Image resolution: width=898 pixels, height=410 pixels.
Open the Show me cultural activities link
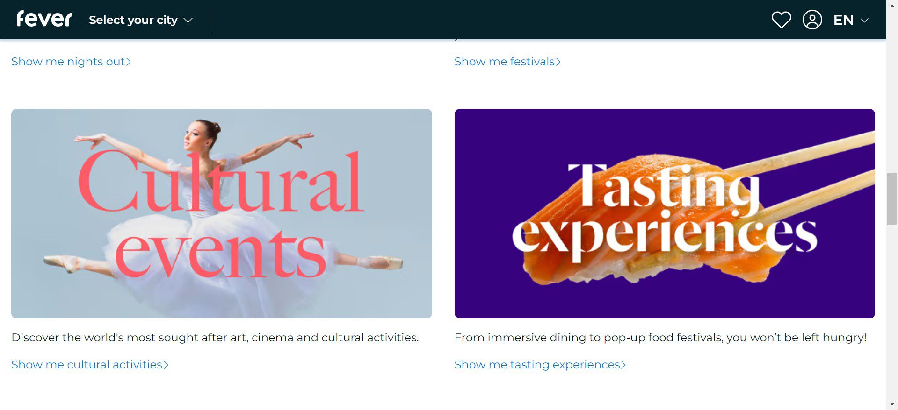(90, 365)
